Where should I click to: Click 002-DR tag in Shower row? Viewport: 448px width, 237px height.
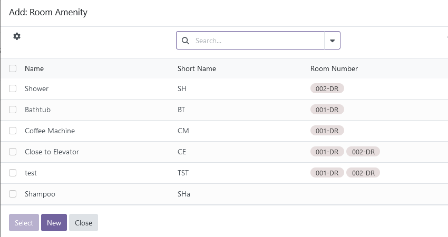click(x=327, y=88)
